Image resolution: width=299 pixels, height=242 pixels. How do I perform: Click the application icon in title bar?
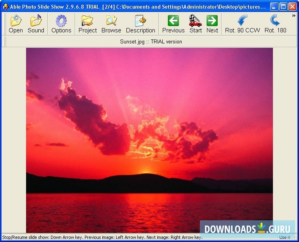[6, 7]
